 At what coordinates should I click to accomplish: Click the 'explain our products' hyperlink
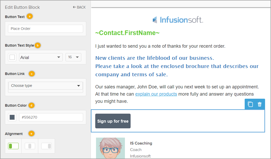click(156, 94)
